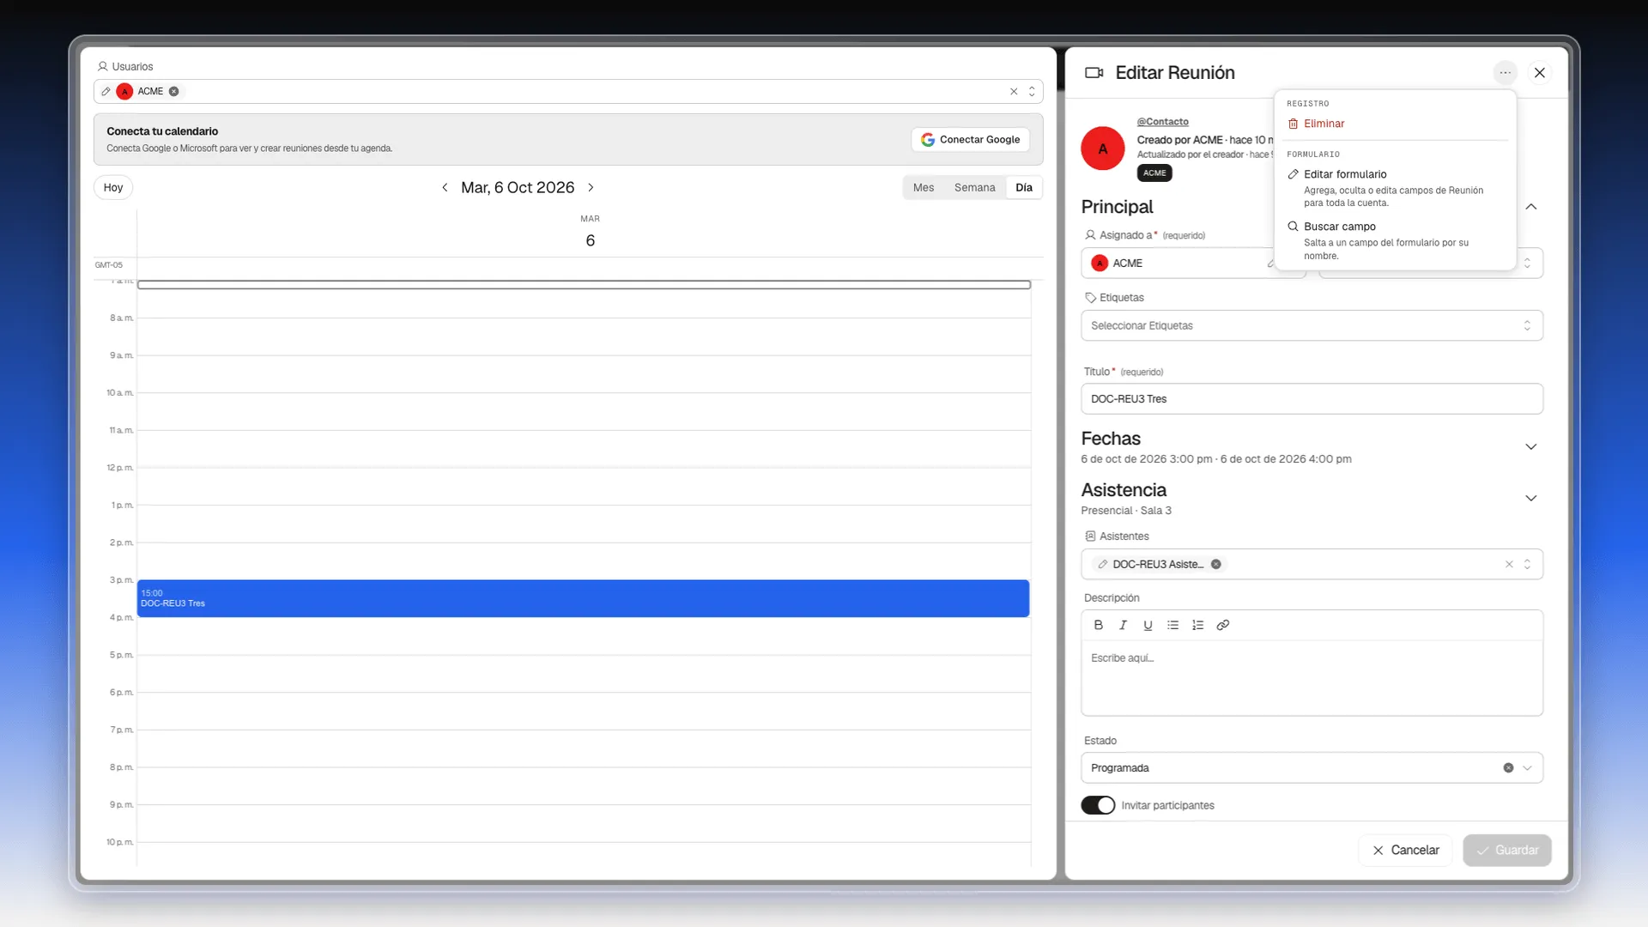The image size is (1648, 927).
Task: Choose Editar formulario in the menu
Action: (1396, 187)
